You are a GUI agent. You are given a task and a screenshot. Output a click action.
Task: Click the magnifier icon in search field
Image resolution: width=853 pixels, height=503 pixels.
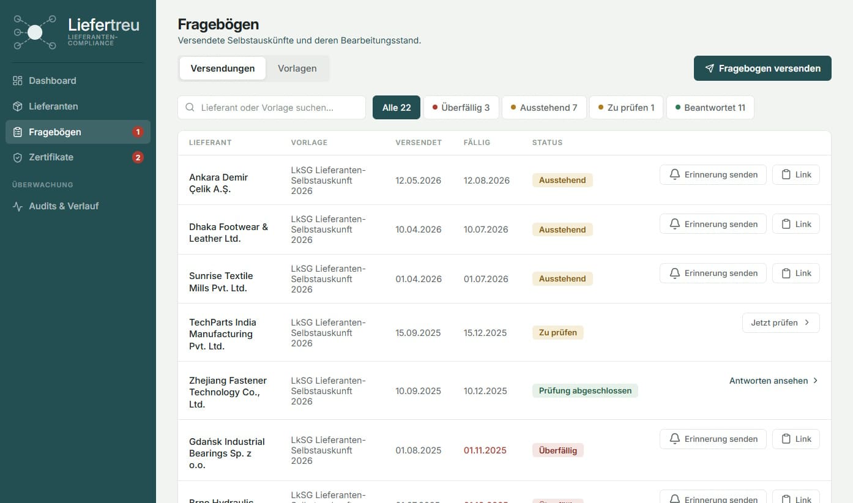pyautogui.click(x=190, y=108)
